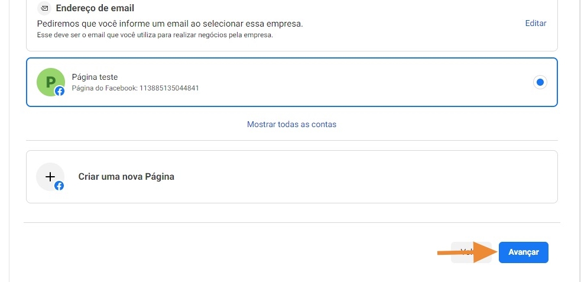581x282 pixels.
Task: Click the vertical scrollbar at the right edge
Action: [580, 141]
